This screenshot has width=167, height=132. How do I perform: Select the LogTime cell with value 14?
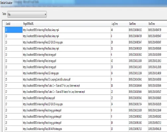pyautogui.click(x=119, y=73)
